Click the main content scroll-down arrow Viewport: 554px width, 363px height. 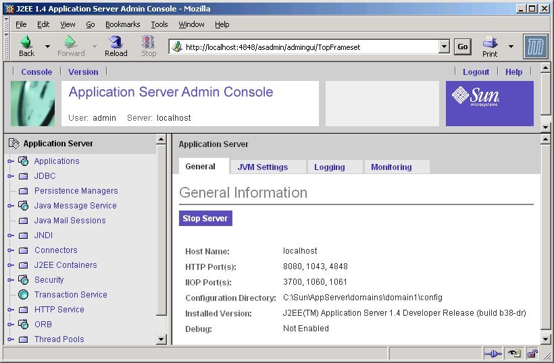545,339
